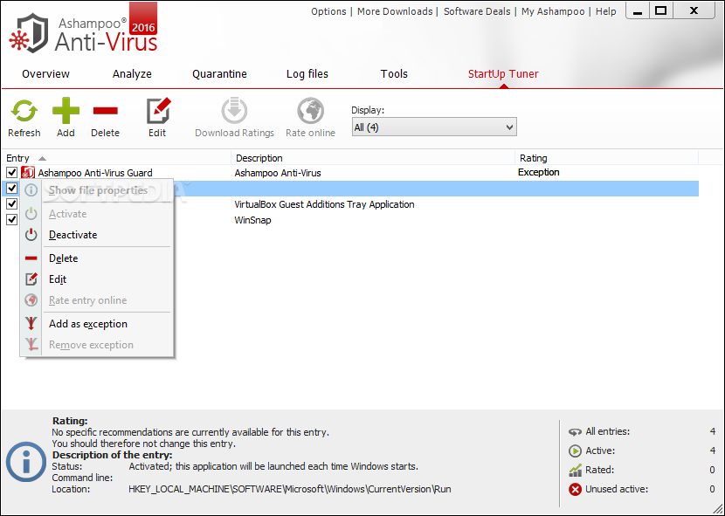Click the VirtualBox Guest Additions Tray Application description

coord(324,204)
